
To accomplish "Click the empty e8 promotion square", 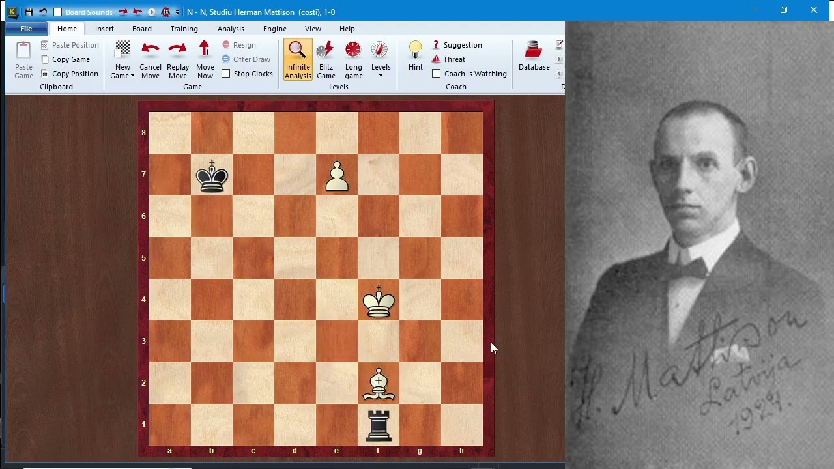I will (x=337, y=133).
